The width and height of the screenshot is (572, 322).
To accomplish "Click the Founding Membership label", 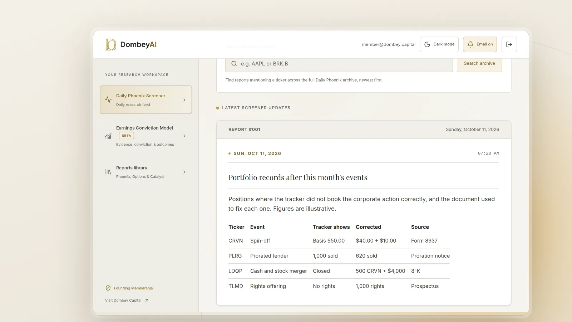I will pos(133,288).
